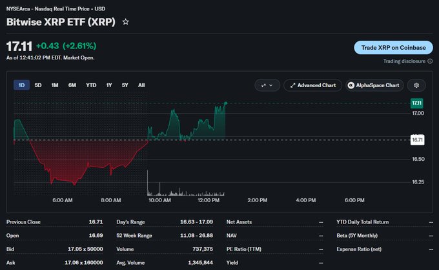
Task: Click the 10:00 AM time axis label
Action: [x=159, y=200]
